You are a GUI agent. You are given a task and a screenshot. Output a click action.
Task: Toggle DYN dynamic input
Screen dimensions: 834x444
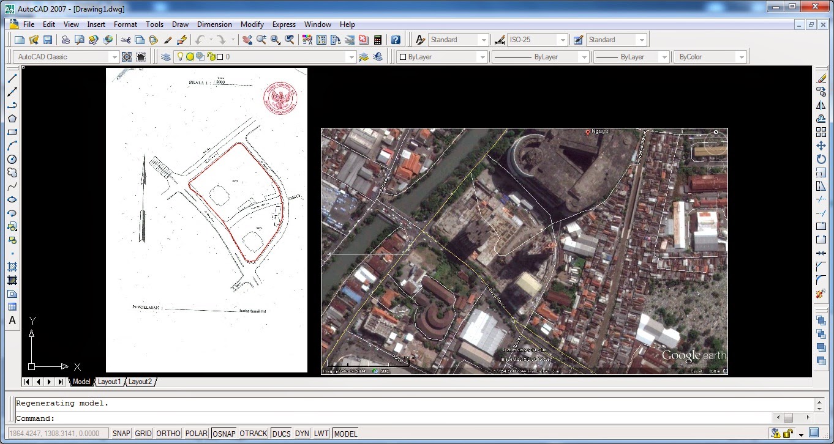point(302,433)
